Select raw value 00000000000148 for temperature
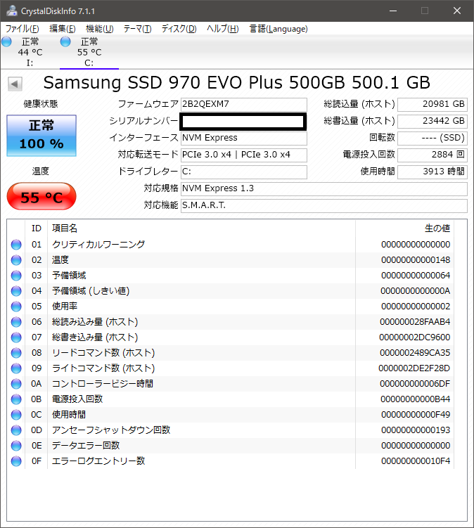 416,260
